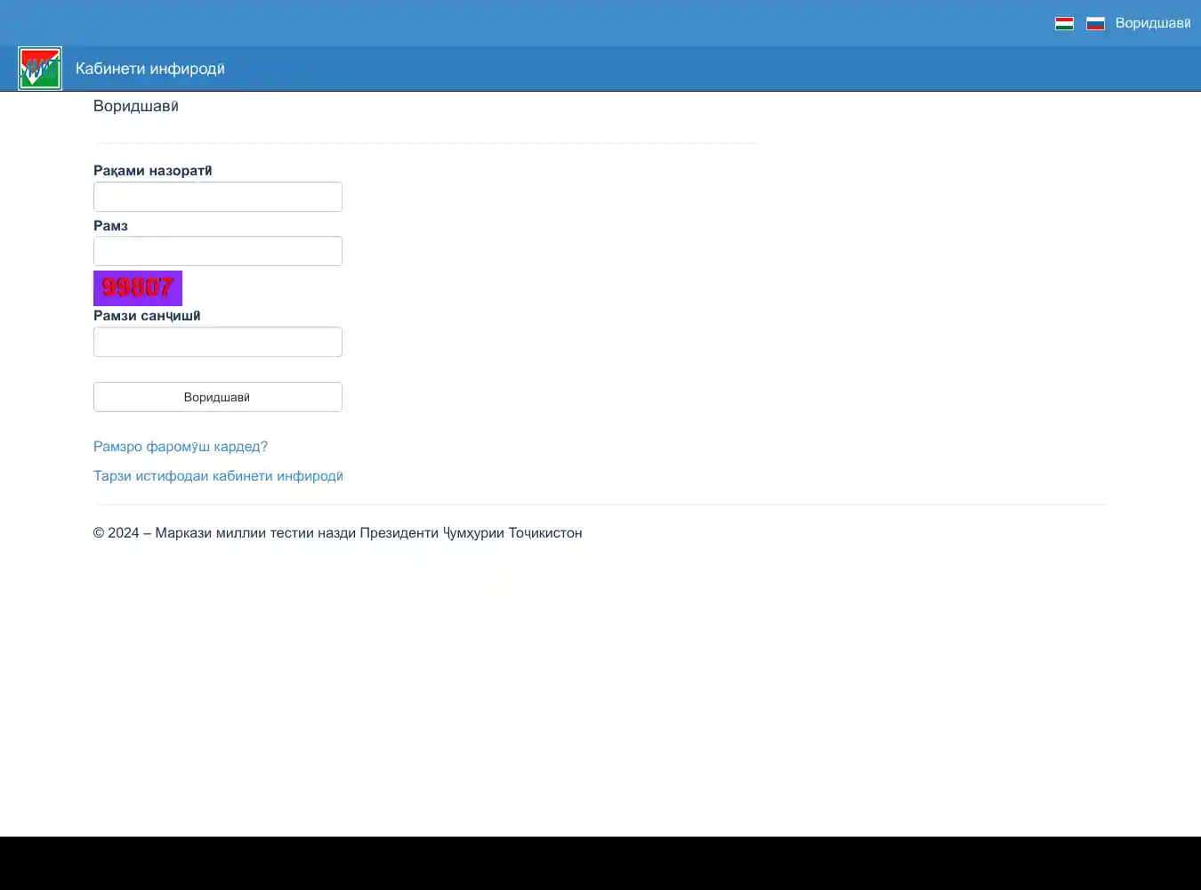Click the site logo in the header
This screenshot has height=890, width=1201.
click(40, 69)
